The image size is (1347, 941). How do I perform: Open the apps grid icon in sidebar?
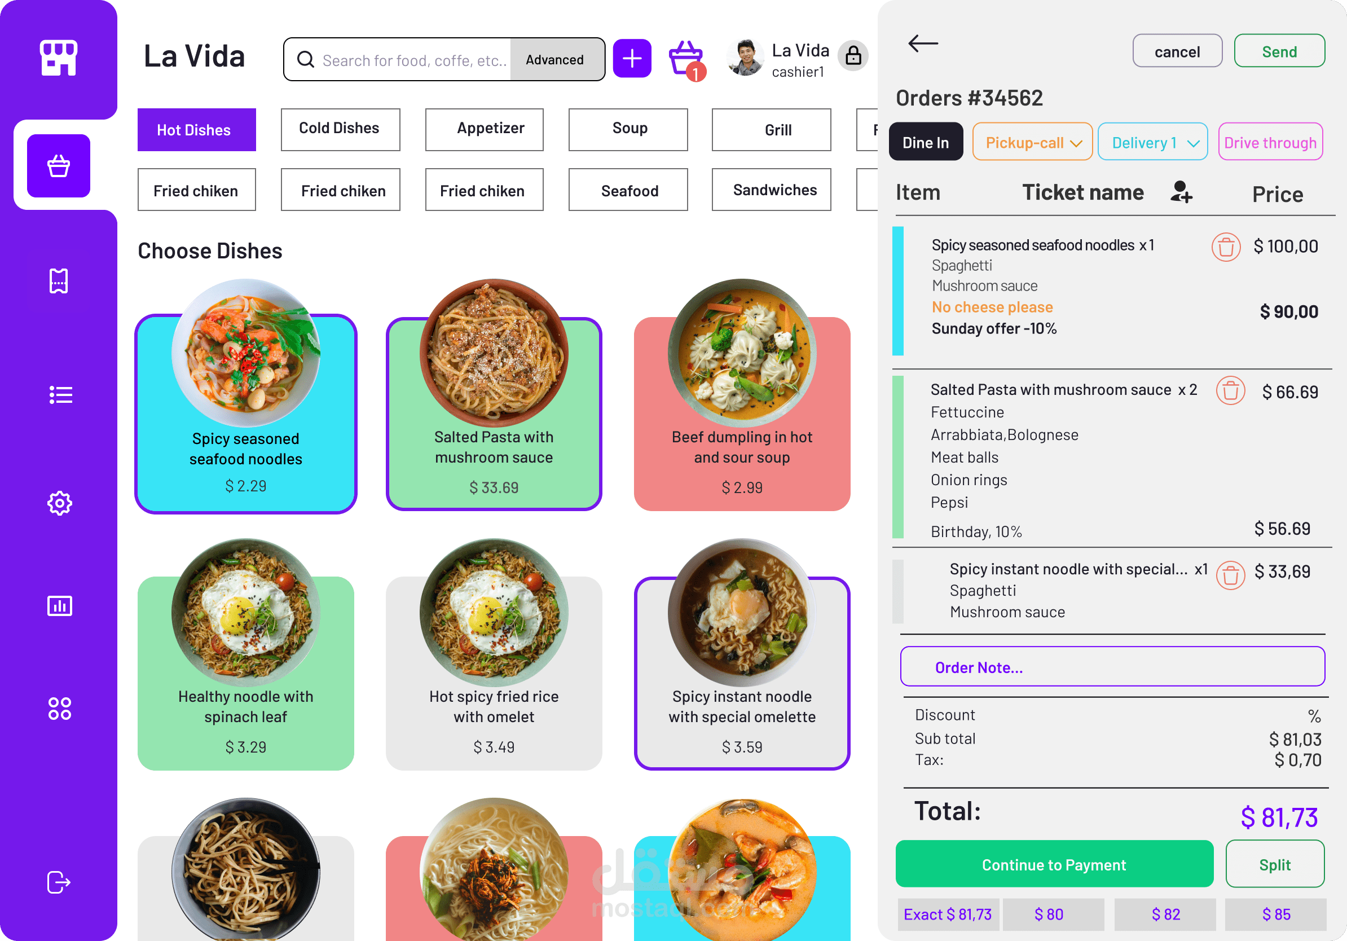[59, 708]
